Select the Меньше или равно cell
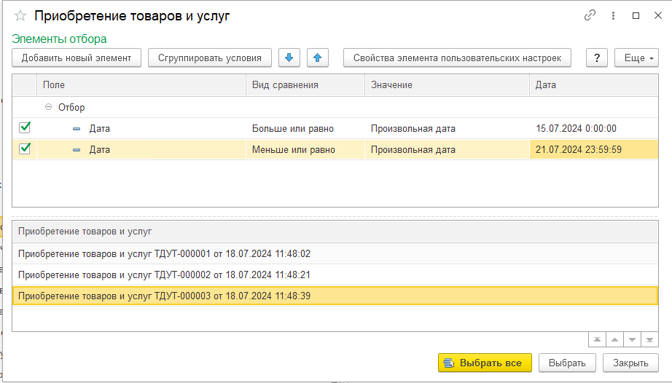672x383 pixels. point(305,149)
